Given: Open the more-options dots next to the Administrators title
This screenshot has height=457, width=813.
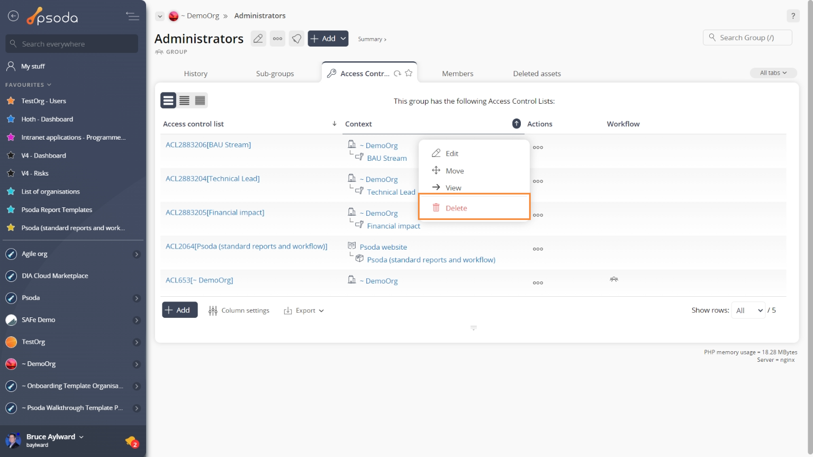Looking at the screenshot, I should point(277,39).
